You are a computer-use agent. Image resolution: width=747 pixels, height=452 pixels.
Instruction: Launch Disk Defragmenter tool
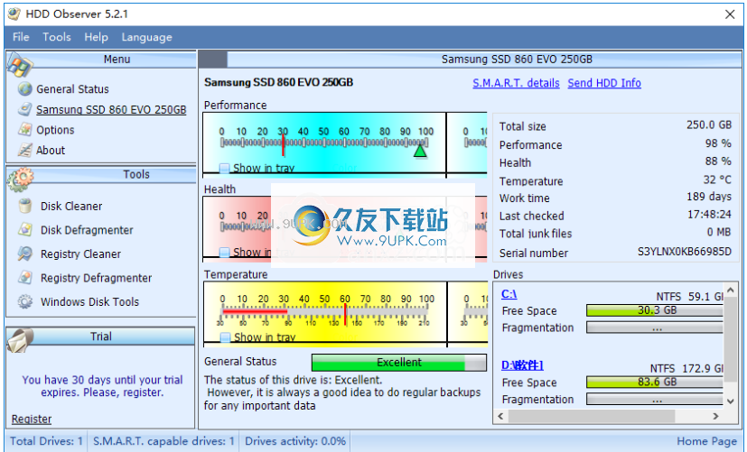87,230
